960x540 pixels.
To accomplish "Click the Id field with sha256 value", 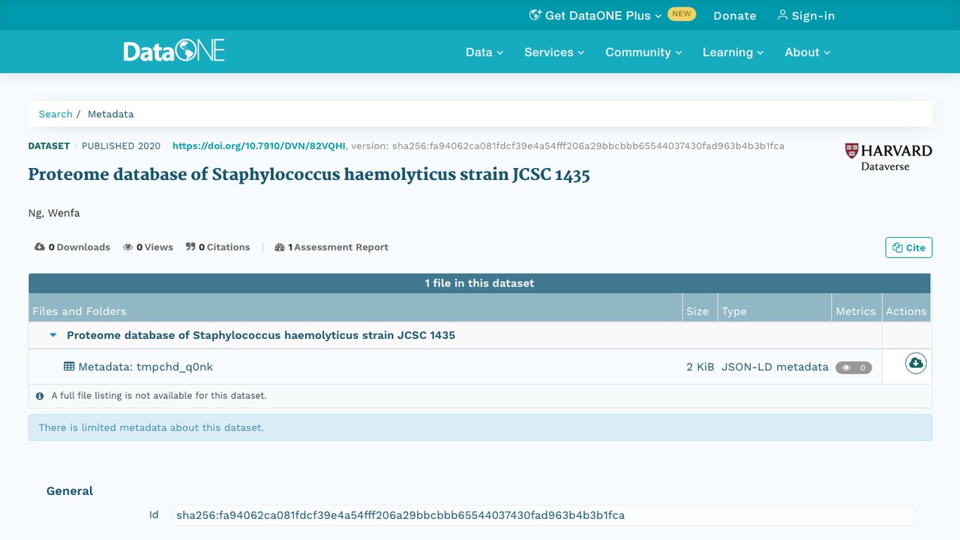I will click(x=543, y=515).
